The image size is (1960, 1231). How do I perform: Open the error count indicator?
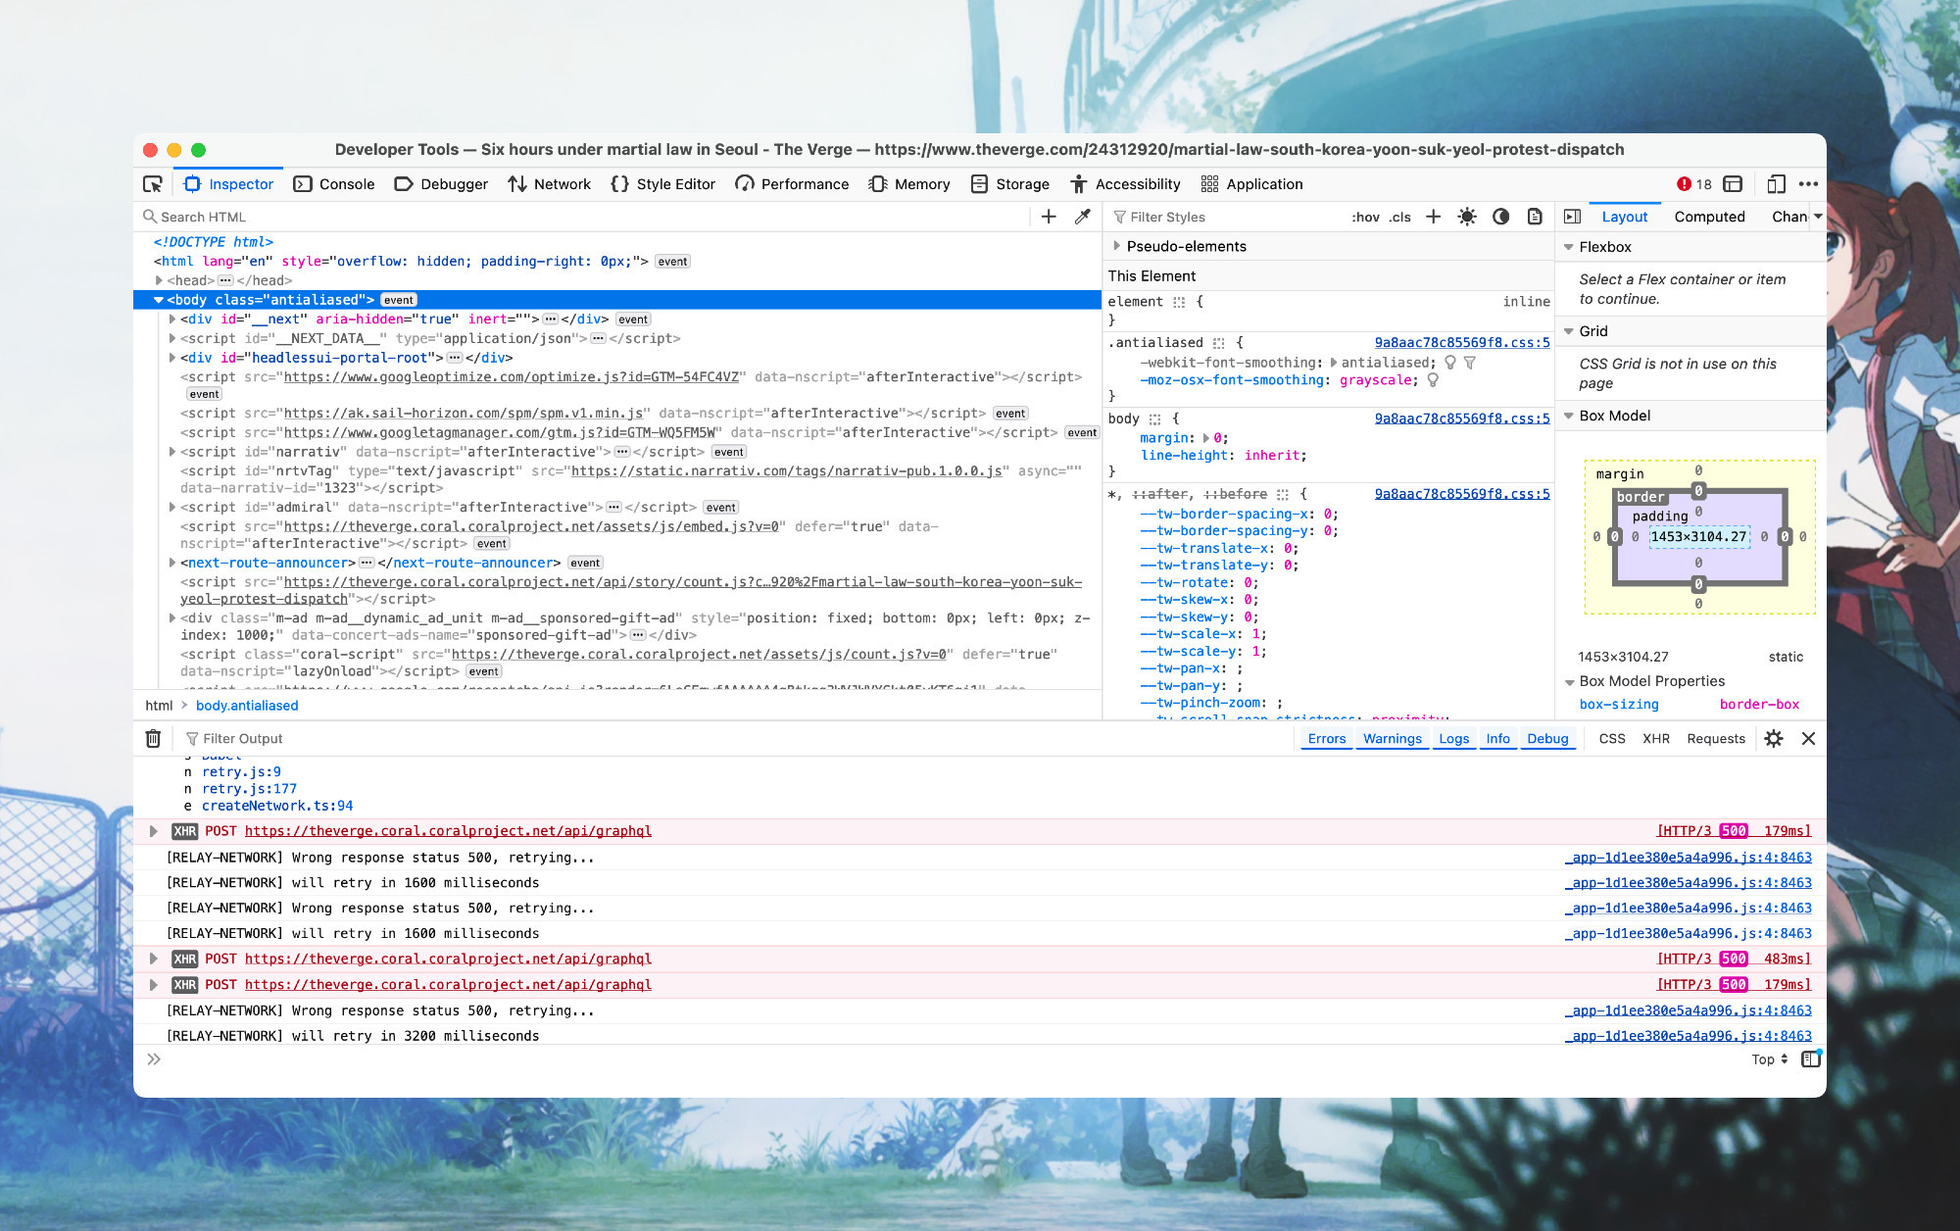(1693, 184)
